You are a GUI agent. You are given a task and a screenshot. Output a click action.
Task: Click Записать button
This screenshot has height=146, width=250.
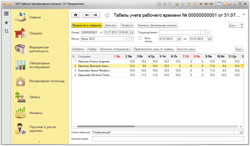(x=110, y=25)
